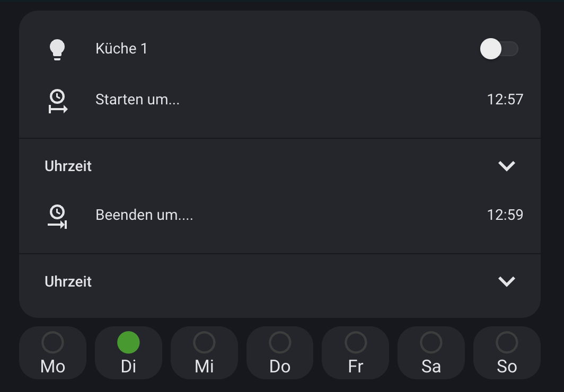Click the first Uhrzeit section label
This screenshot has width=564, height=392.
tap(68, 166)
